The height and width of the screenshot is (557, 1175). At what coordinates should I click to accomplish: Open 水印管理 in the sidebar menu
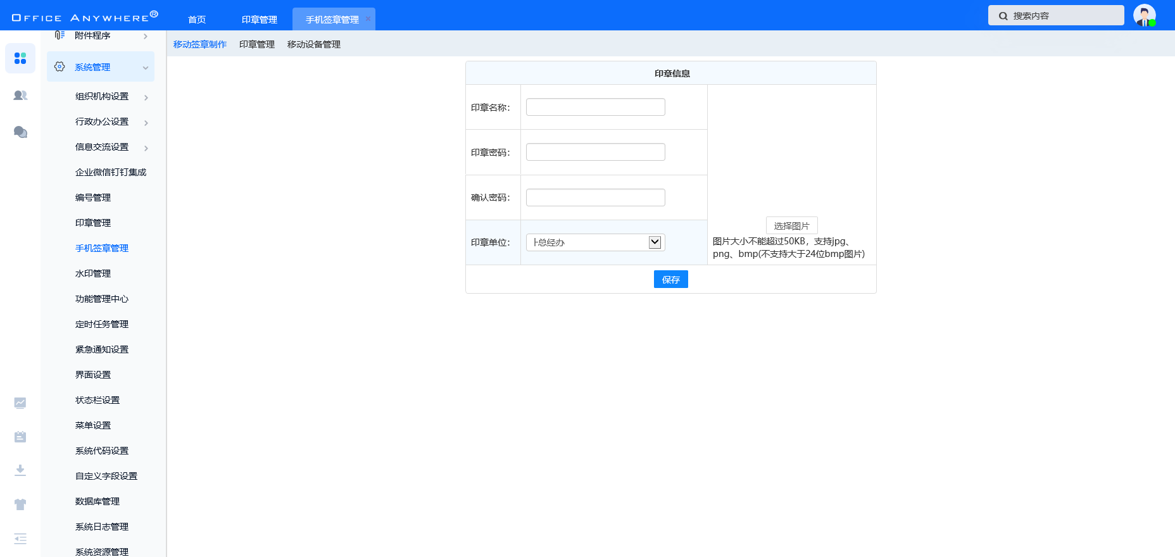93,273
